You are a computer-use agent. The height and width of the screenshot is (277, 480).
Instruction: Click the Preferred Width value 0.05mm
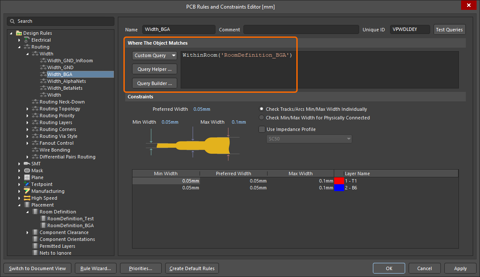coord(202,109)
